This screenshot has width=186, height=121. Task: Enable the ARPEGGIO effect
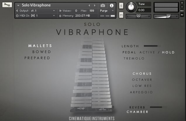(141, 92)
